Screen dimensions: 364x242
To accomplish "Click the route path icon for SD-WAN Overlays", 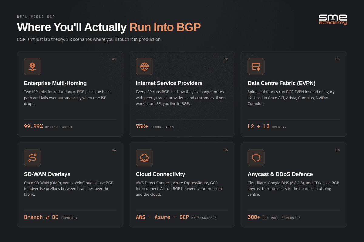I will (32, 158).
